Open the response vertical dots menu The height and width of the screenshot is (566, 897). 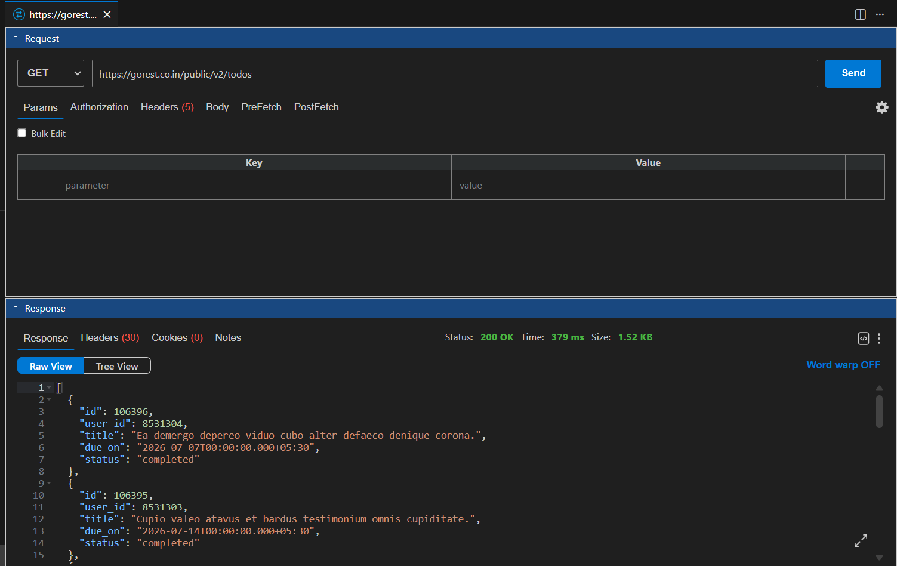click(x=879, y=339)
